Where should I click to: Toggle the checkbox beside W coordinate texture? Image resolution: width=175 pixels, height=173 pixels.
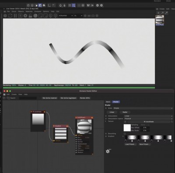(172, 121)
